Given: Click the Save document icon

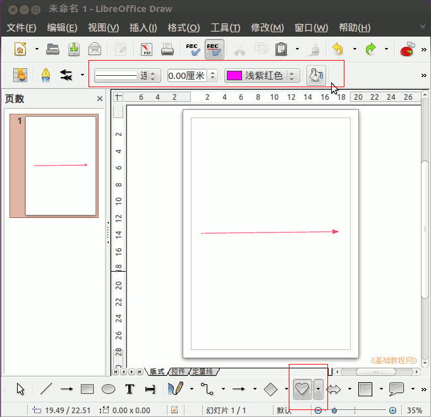Looking at the screenshot, I should tap(74, 49).
